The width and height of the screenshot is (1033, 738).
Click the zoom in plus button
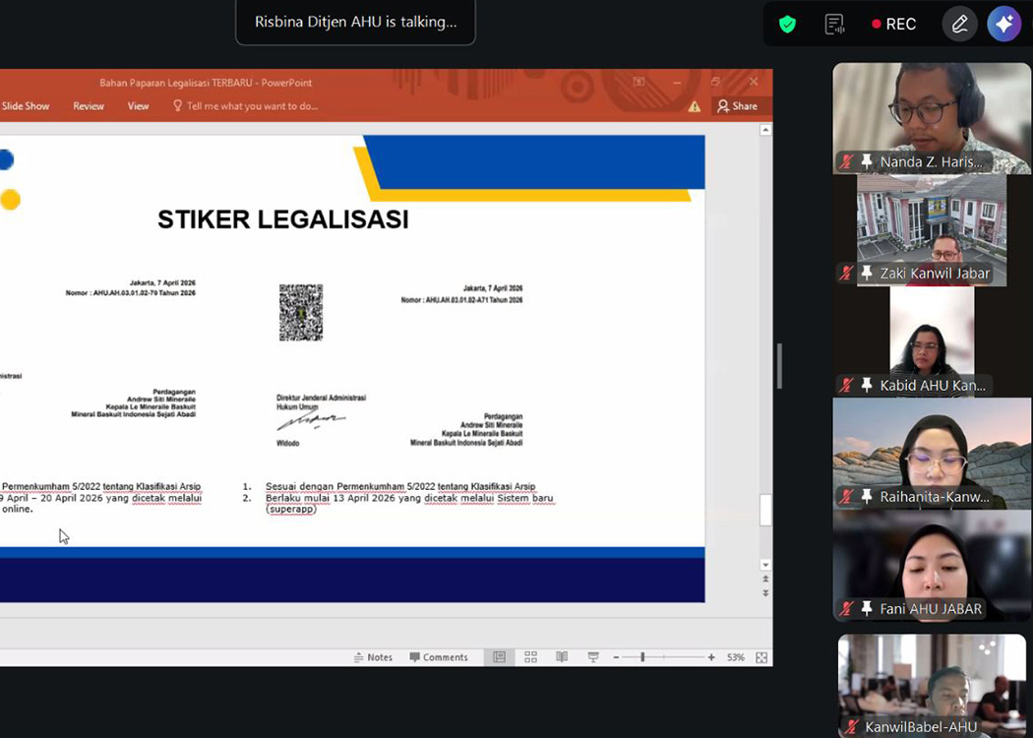pyautogui.click(x=711, y=657)
